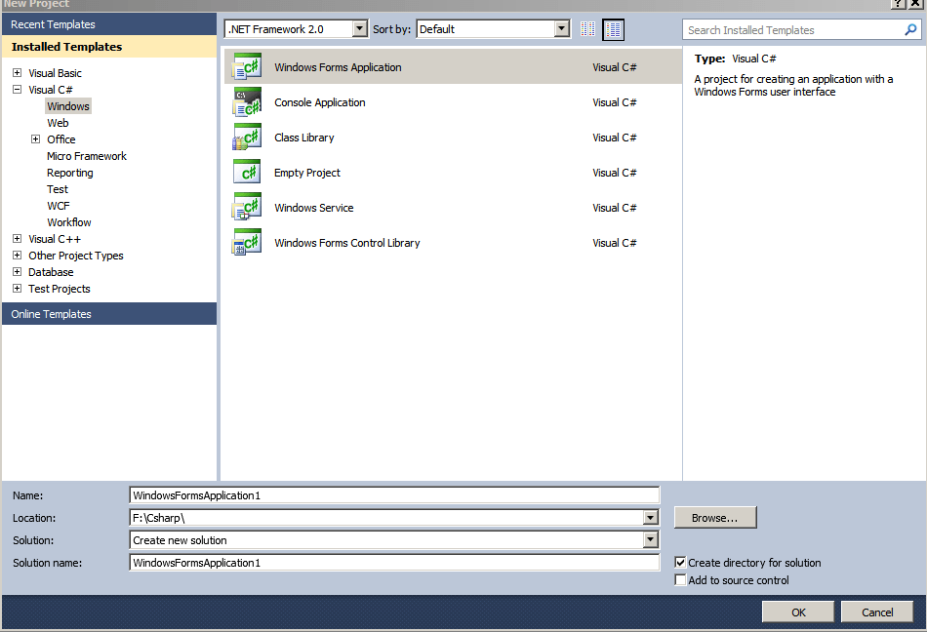This screenshot has height=632, width=927.
Task: Open the Sort by dropdown
Action: tap(561, 29)
